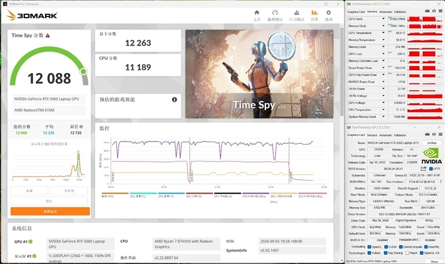This screenshot has width=445, height=264.
Task: Open hamburger menu in GPU-Z Graphics Card window
Action: click(x=441, y=134)
